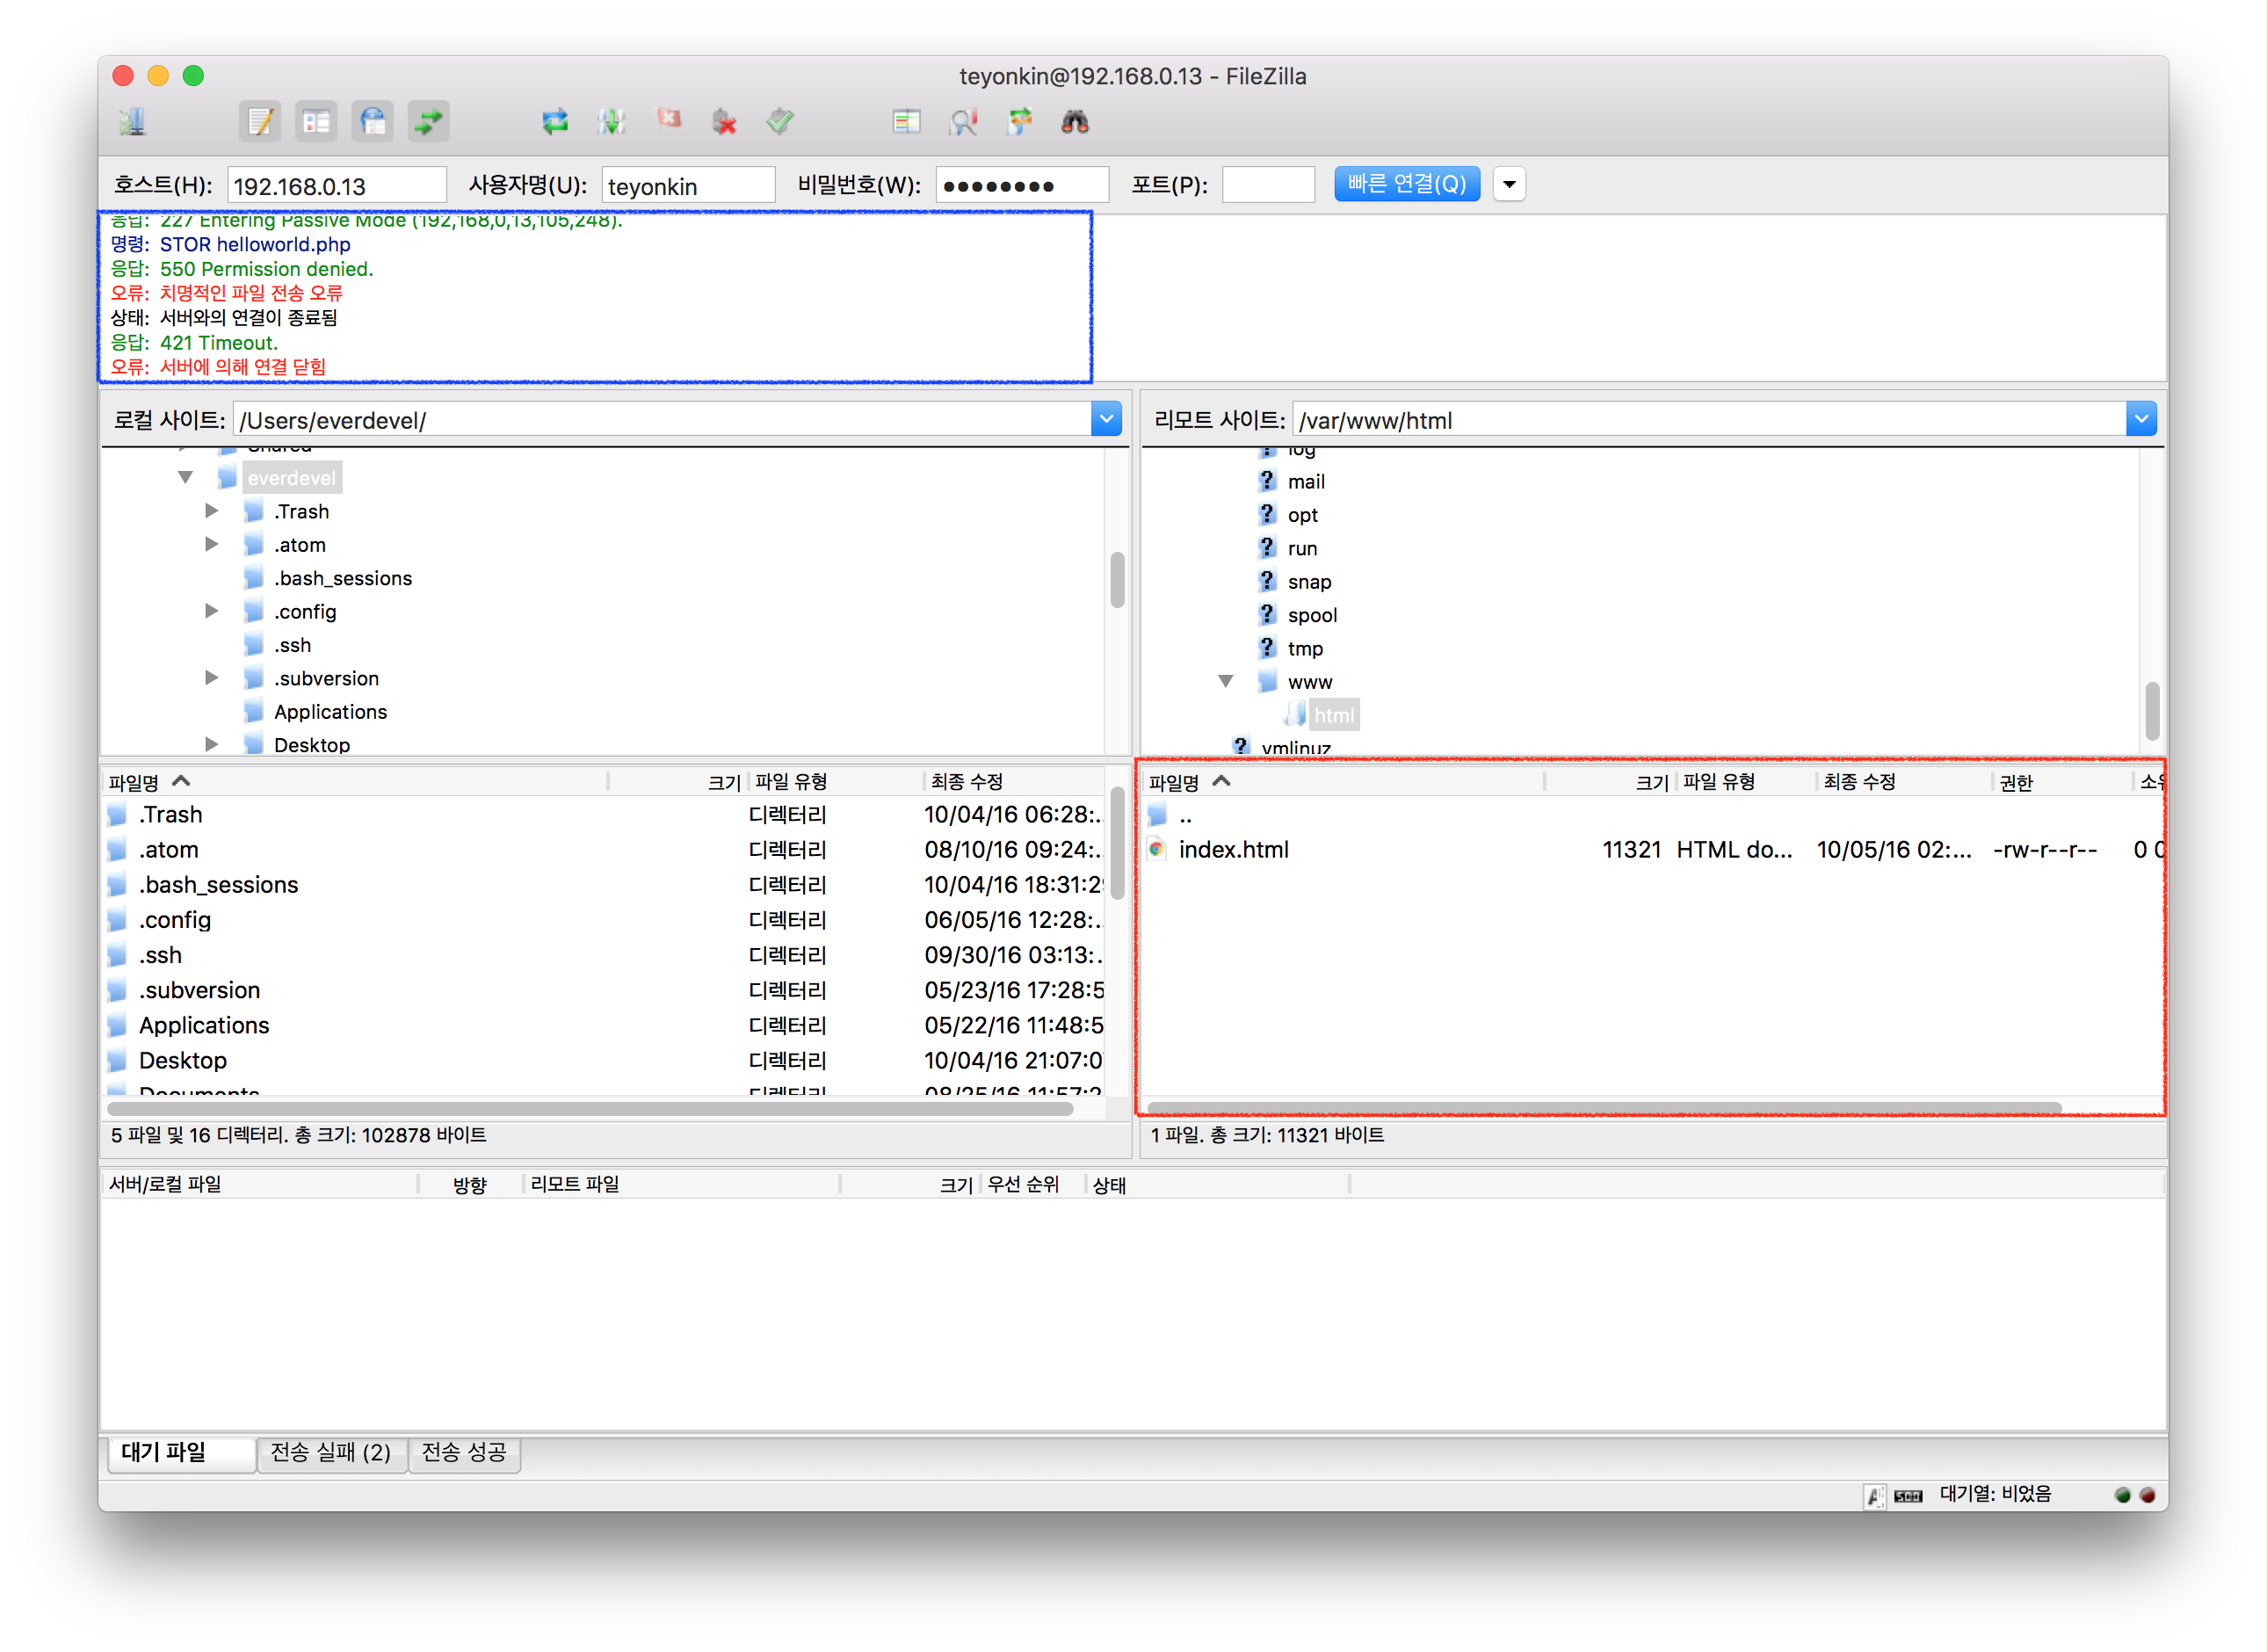
Task: Click the 포트 input field
Action: click(1268, 185)
